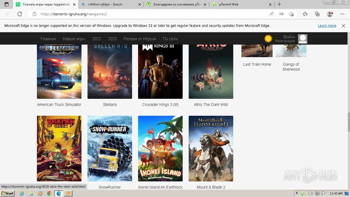Open a new browser tab
Image resolution: width=350 pixels, height=197 pixels.
tap(279, 4)
